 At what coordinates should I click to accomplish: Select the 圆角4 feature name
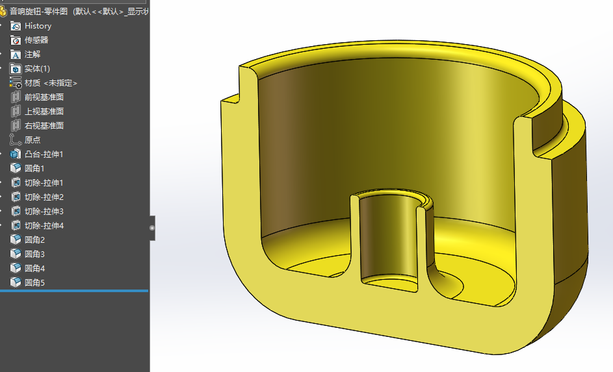pos(34,268)
